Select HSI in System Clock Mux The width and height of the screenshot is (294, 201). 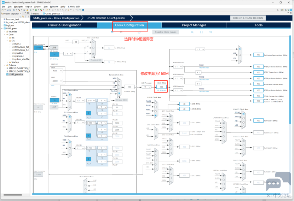click(119, 85)
